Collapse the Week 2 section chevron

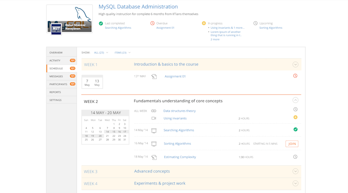pos(295,100)
